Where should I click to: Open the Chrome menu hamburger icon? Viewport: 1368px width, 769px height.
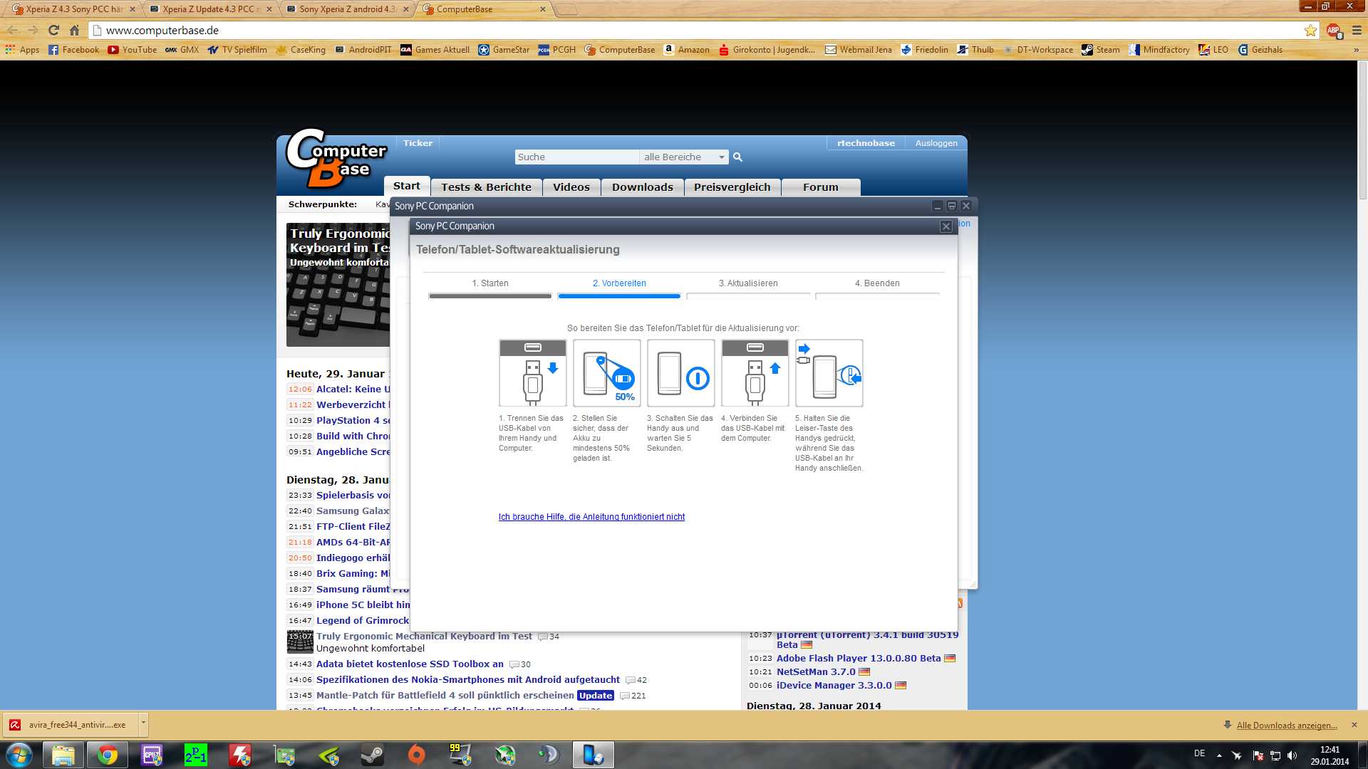(x=1357, y=31)
